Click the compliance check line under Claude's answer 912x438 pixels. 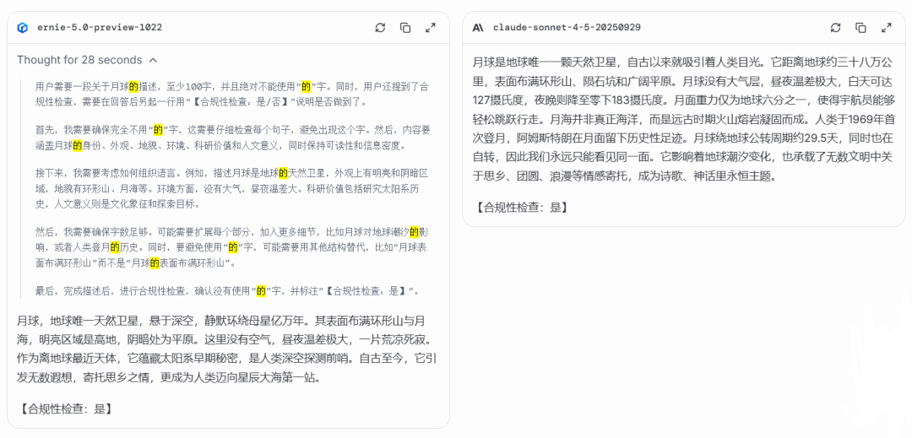(520, 207)
